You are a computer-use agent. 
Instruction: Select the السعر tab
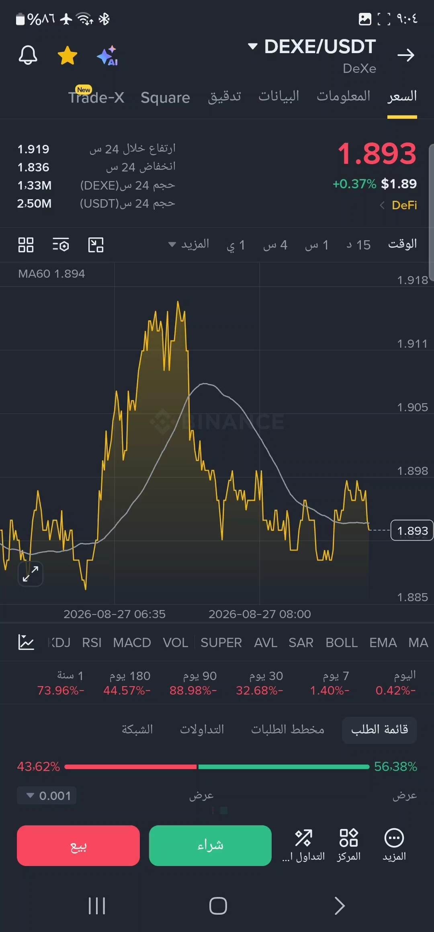click(x=402, y=97)
